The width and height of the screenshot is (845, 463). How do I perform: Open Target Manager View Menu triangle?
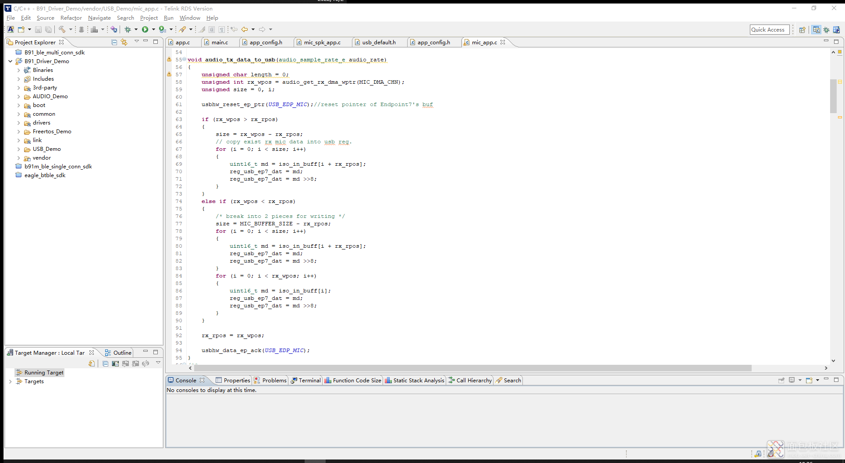(x=158, y=363)
